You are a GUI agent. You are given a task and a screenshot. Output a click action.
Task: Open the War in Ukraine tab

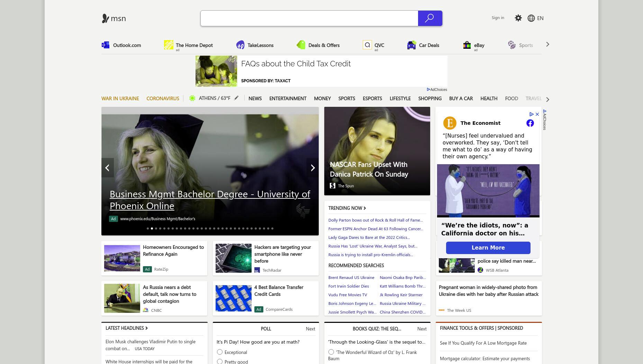tap(120, 99)
